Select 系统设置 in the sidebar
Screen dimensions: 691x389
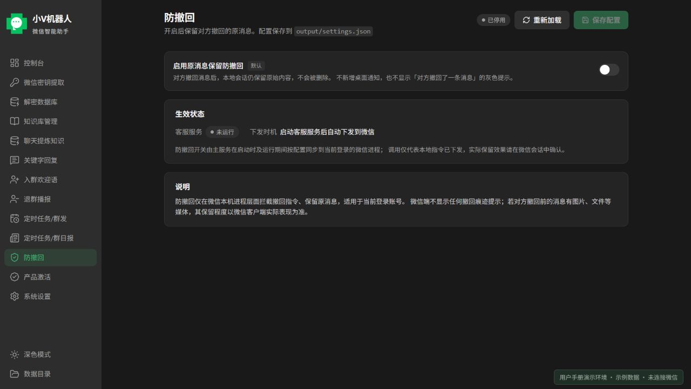click(50, 296)
